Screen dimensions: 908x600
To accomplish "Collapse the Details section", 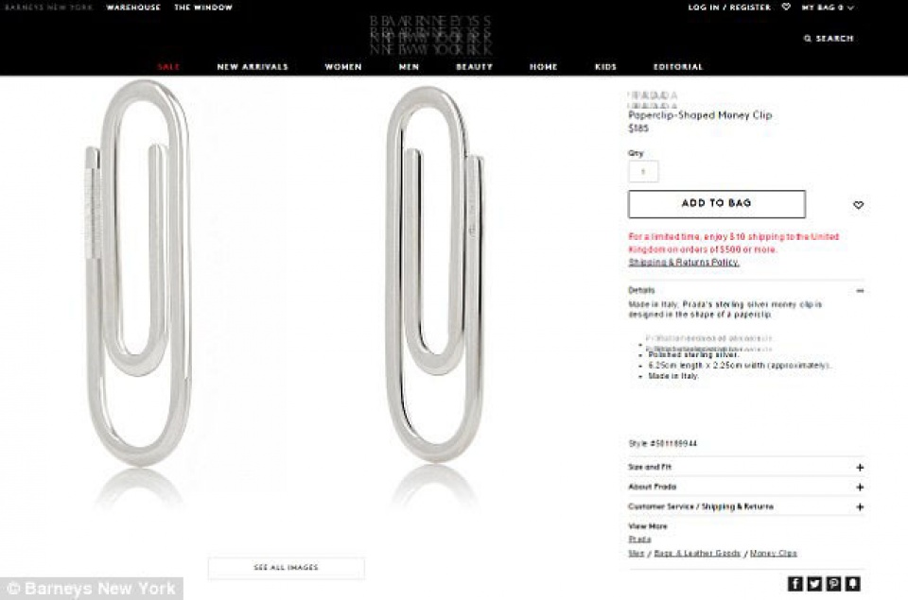I will 861,291.
